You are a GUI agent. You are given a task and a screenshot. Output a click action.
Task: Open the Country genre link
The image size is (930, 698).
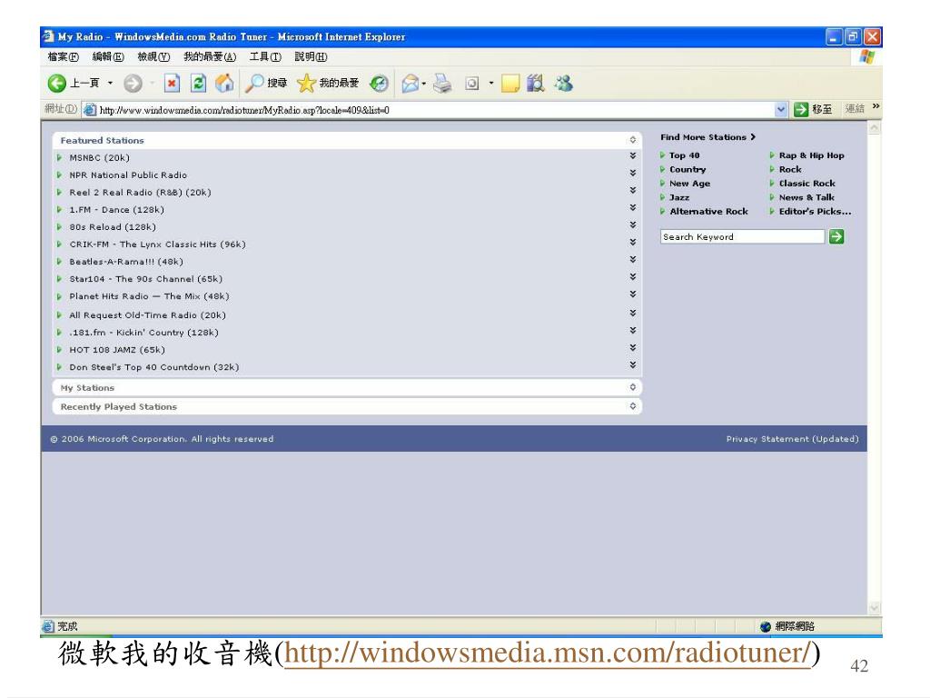[688, 169]
